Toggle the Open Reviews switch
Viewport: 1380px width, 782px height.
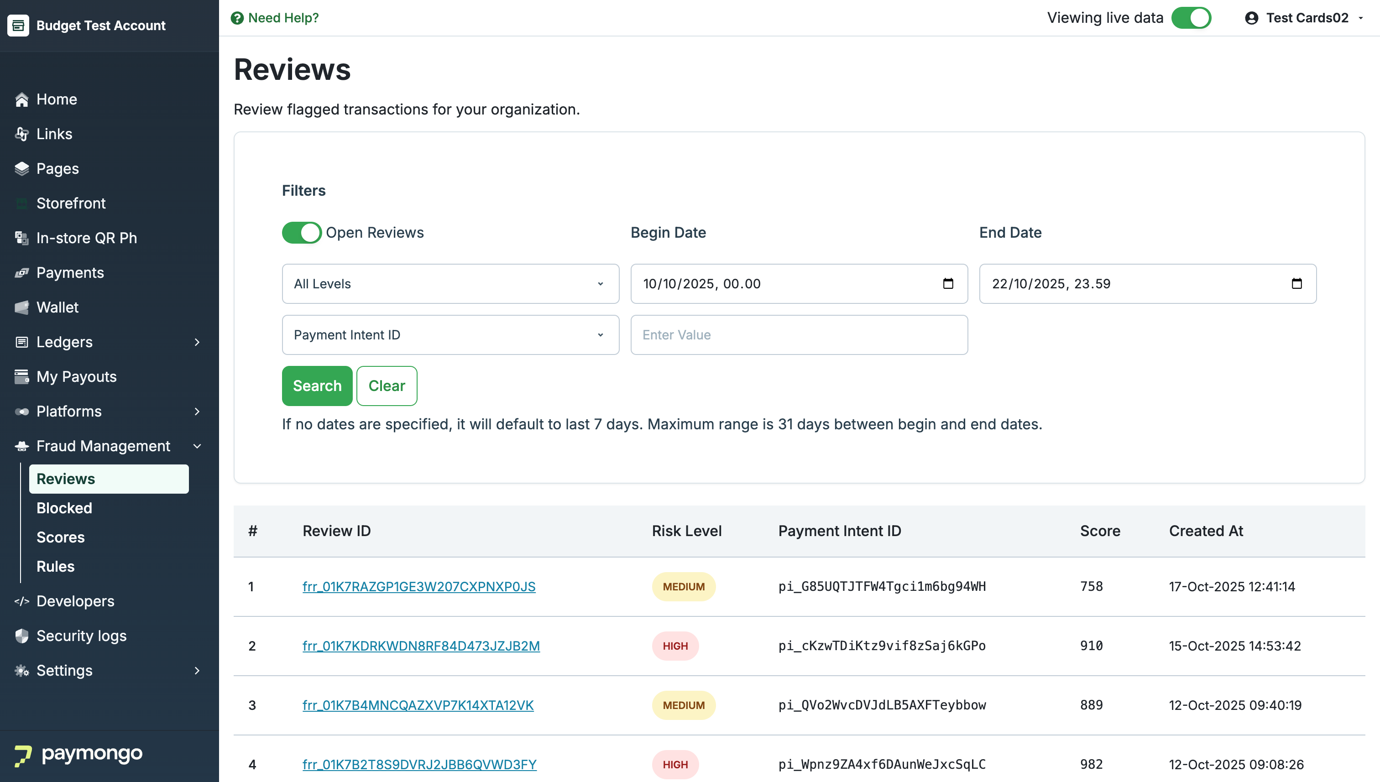tap(301, 233)
